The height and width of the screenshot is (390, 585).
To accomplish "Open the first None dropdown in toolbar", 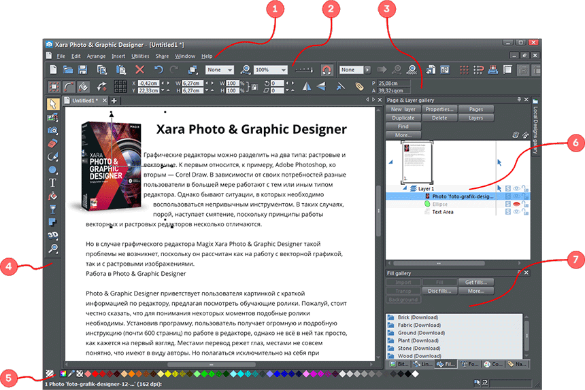I will point(230,70).
